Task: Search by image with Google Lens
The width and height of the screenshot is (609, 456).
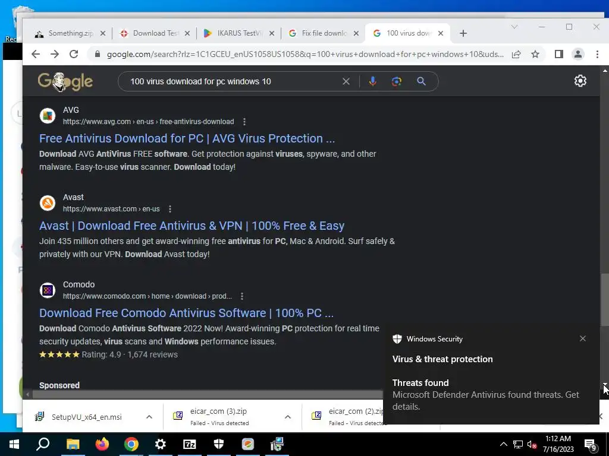Action: pyautogui.click(x=397, y=81)
